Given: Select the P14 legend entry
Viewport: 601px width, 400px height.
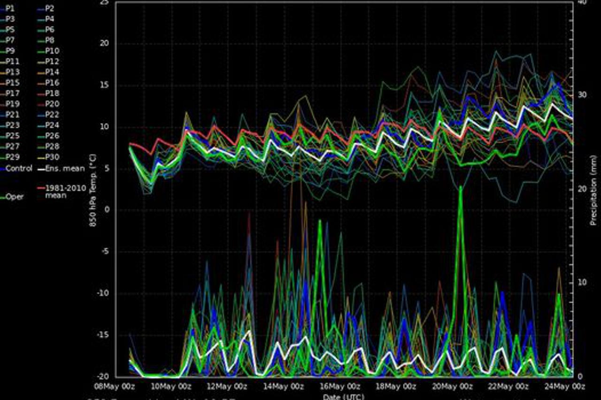Looking at the screenshot, I should tap(52, 72).
